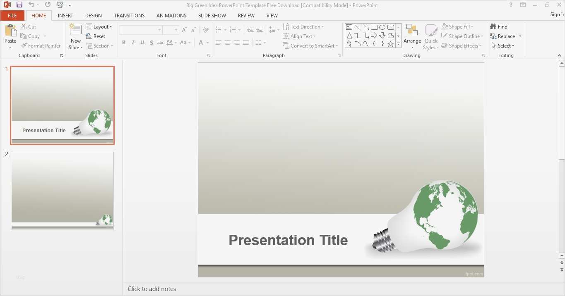Screen dimensions: 565x296
Task: Toggle bold formatting
Action: click(x=123, y=43)
